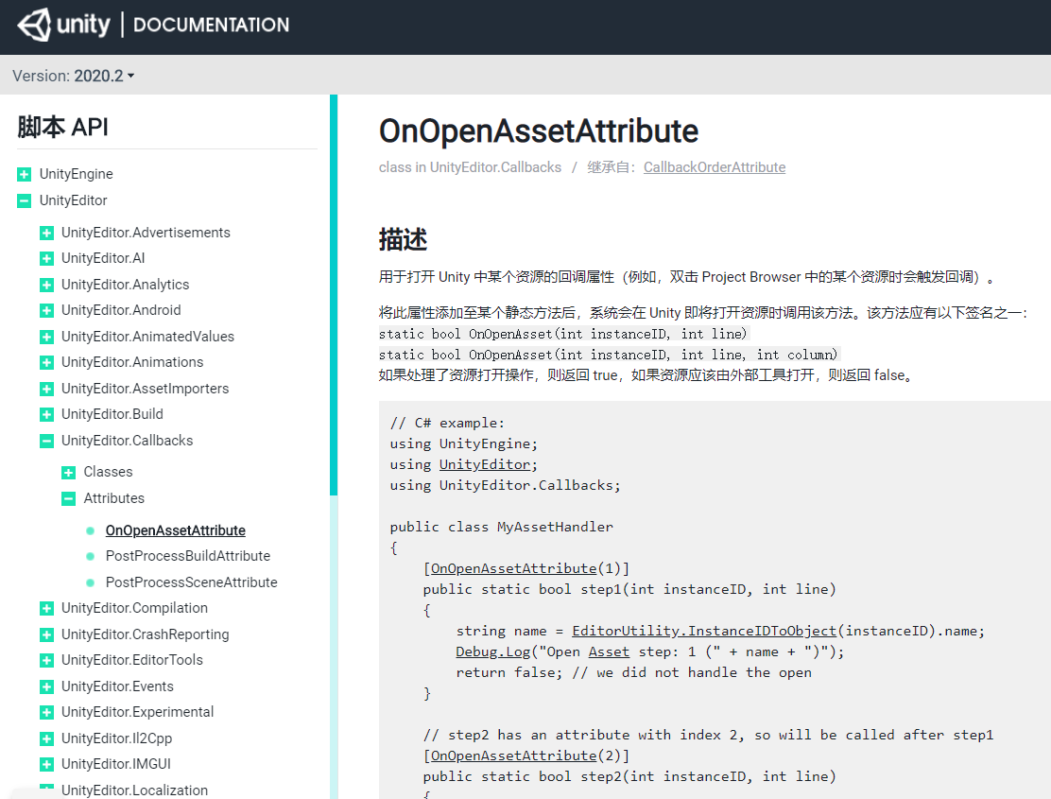Expand UnityEditor.Animations plus icon
Viewport: 1051px width, 799px height.
pyautogui.click(x=46, y=363)
